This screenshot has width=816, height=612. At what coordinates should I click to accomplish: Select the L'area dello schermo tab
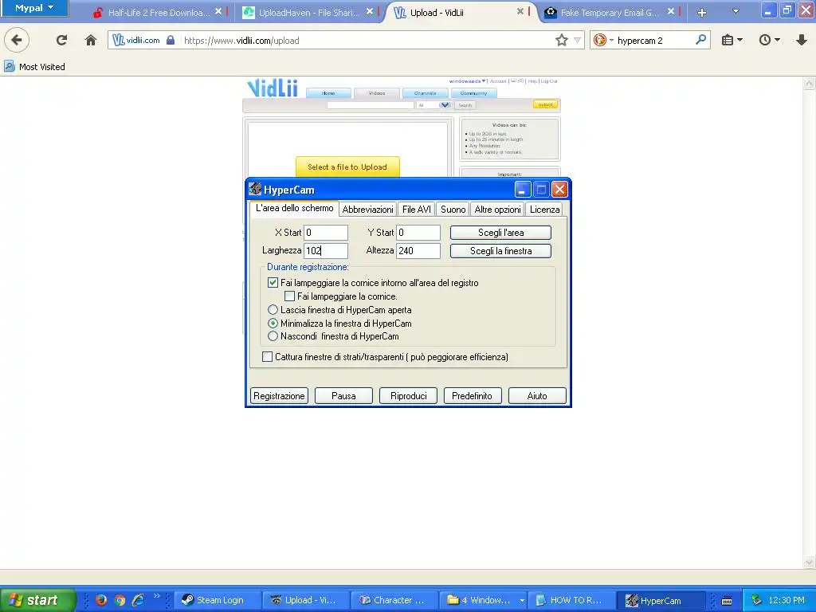click(294, 208)
